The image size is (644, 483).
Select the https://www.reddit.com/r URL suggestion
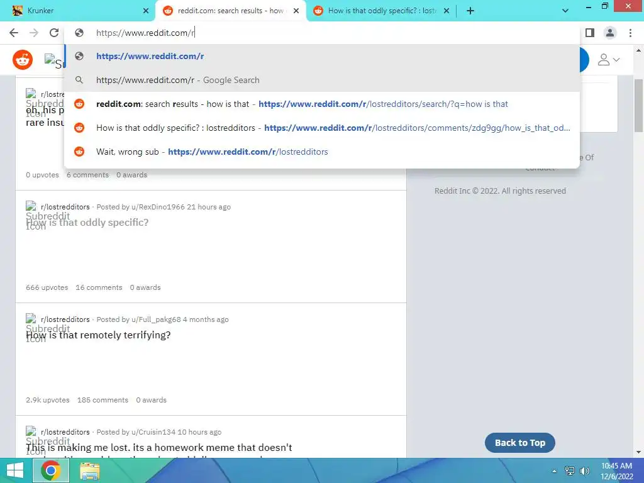(x=322, y=56)
